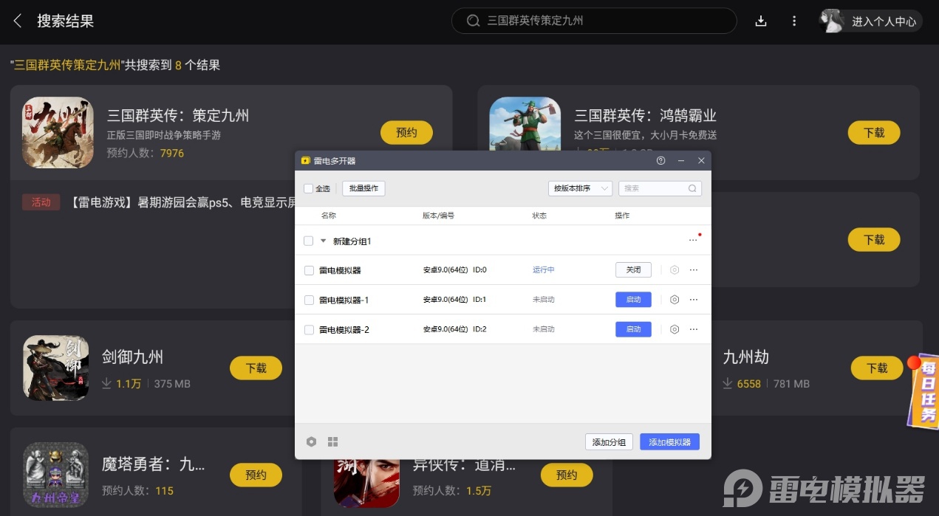Click the download manager icon in the top bar
The image size is (939, 516).
coord(761,21)
